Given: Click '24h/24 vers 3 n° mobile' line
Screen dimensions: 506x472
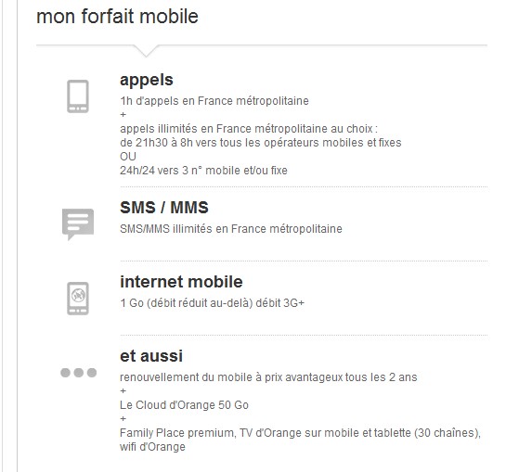Looking at the screenshot, I should click(203, 171).
